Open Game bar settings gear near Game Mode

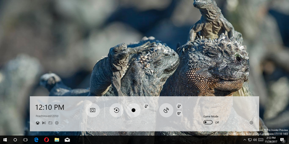pos(251,123)
